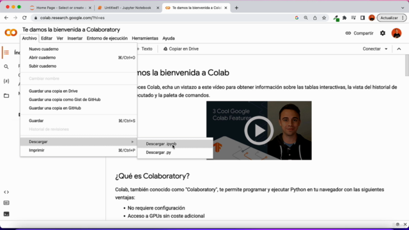Open a new browser tab

[x=236, y=8]
